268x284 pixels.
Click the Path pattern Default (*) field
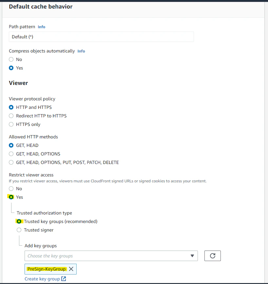tap(101, 37)
